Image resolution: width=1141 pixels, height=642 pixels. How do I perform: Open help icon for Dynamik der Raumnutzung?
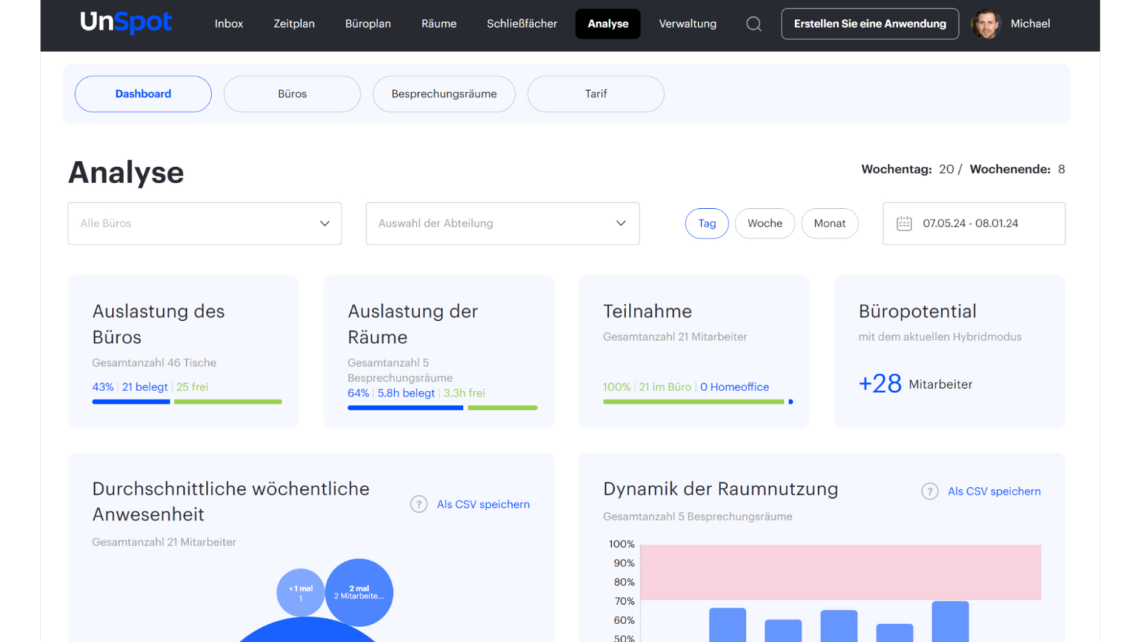(x=930, y=491)
